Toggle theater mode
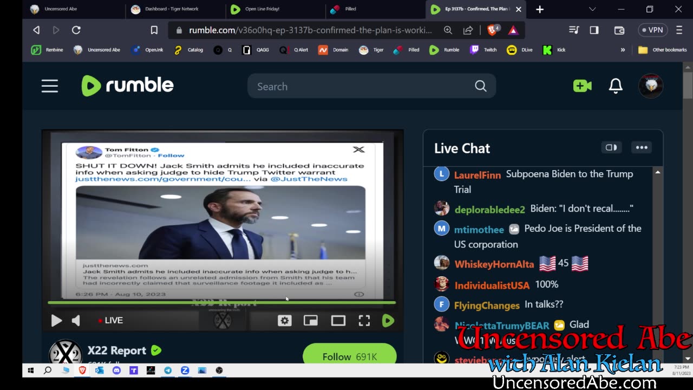Image resolution: width=693 pixels, height=390 pixels. (338, 321)
